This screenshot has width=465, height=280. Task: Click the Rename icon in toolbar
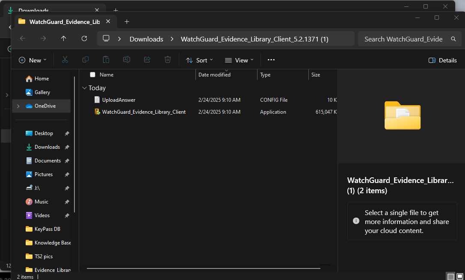pos(127,60)
